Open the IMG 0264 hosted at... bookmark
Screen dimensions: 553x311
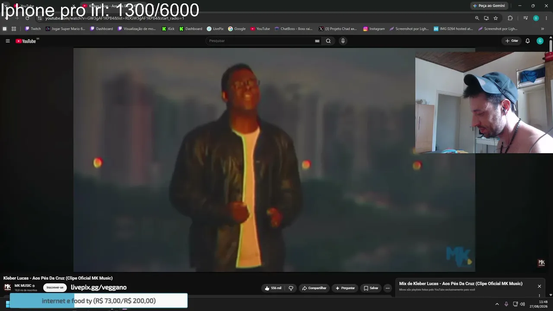[453, 29]
